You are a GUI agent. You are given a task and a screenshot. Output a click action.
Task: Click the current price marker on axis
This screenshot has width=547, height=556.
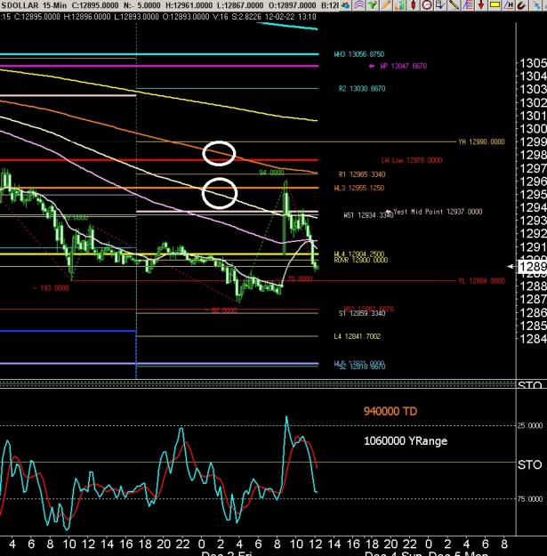coord(532,266)
